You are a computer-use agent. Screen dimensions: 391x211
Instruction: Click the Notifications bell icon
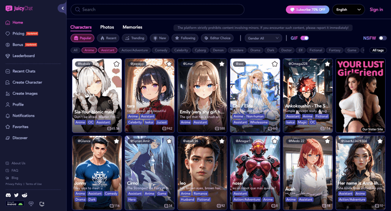(8, 115)
